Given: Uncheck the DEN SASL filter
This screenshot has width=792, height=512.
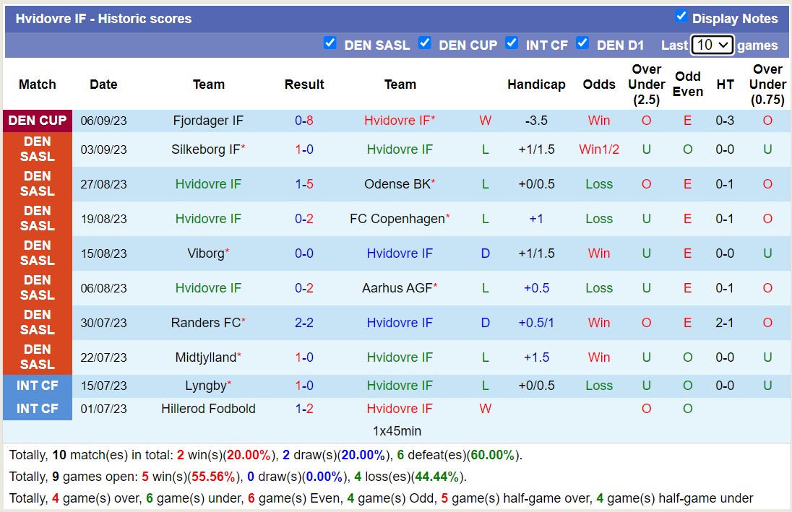Looking at the screenshot, I should (330, 43).
